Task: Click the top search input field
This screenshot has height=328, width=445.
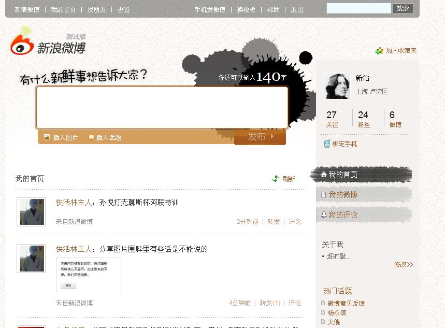Action: tap(358, 8)
